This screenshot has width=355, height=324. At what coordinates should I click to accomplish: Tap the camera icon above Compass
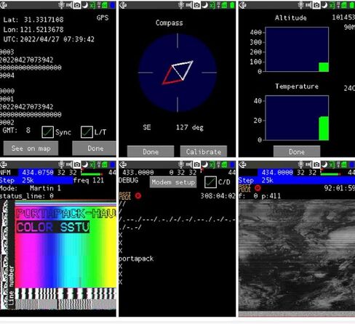point(196,5)
